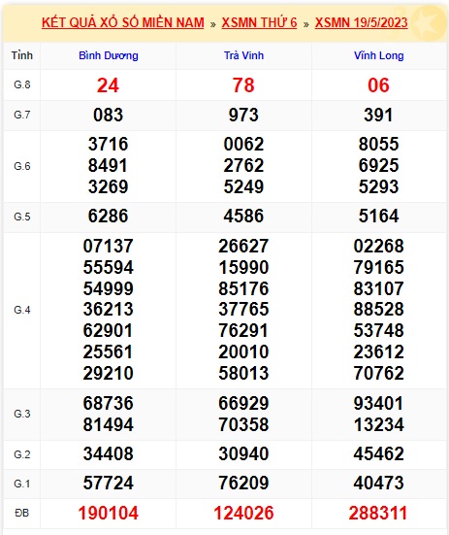Click Vĩnh Long special prize 288311
The height and width of the screenshot is (535, 449).
[378, 514]
